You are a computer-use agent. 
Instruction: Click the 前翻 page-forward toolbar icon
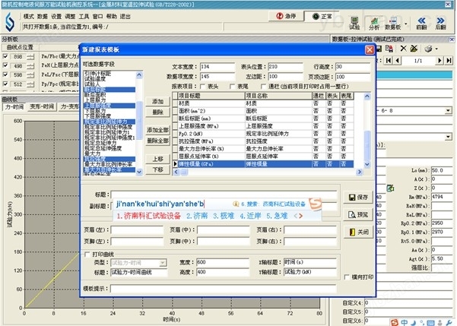pos(421,21)
